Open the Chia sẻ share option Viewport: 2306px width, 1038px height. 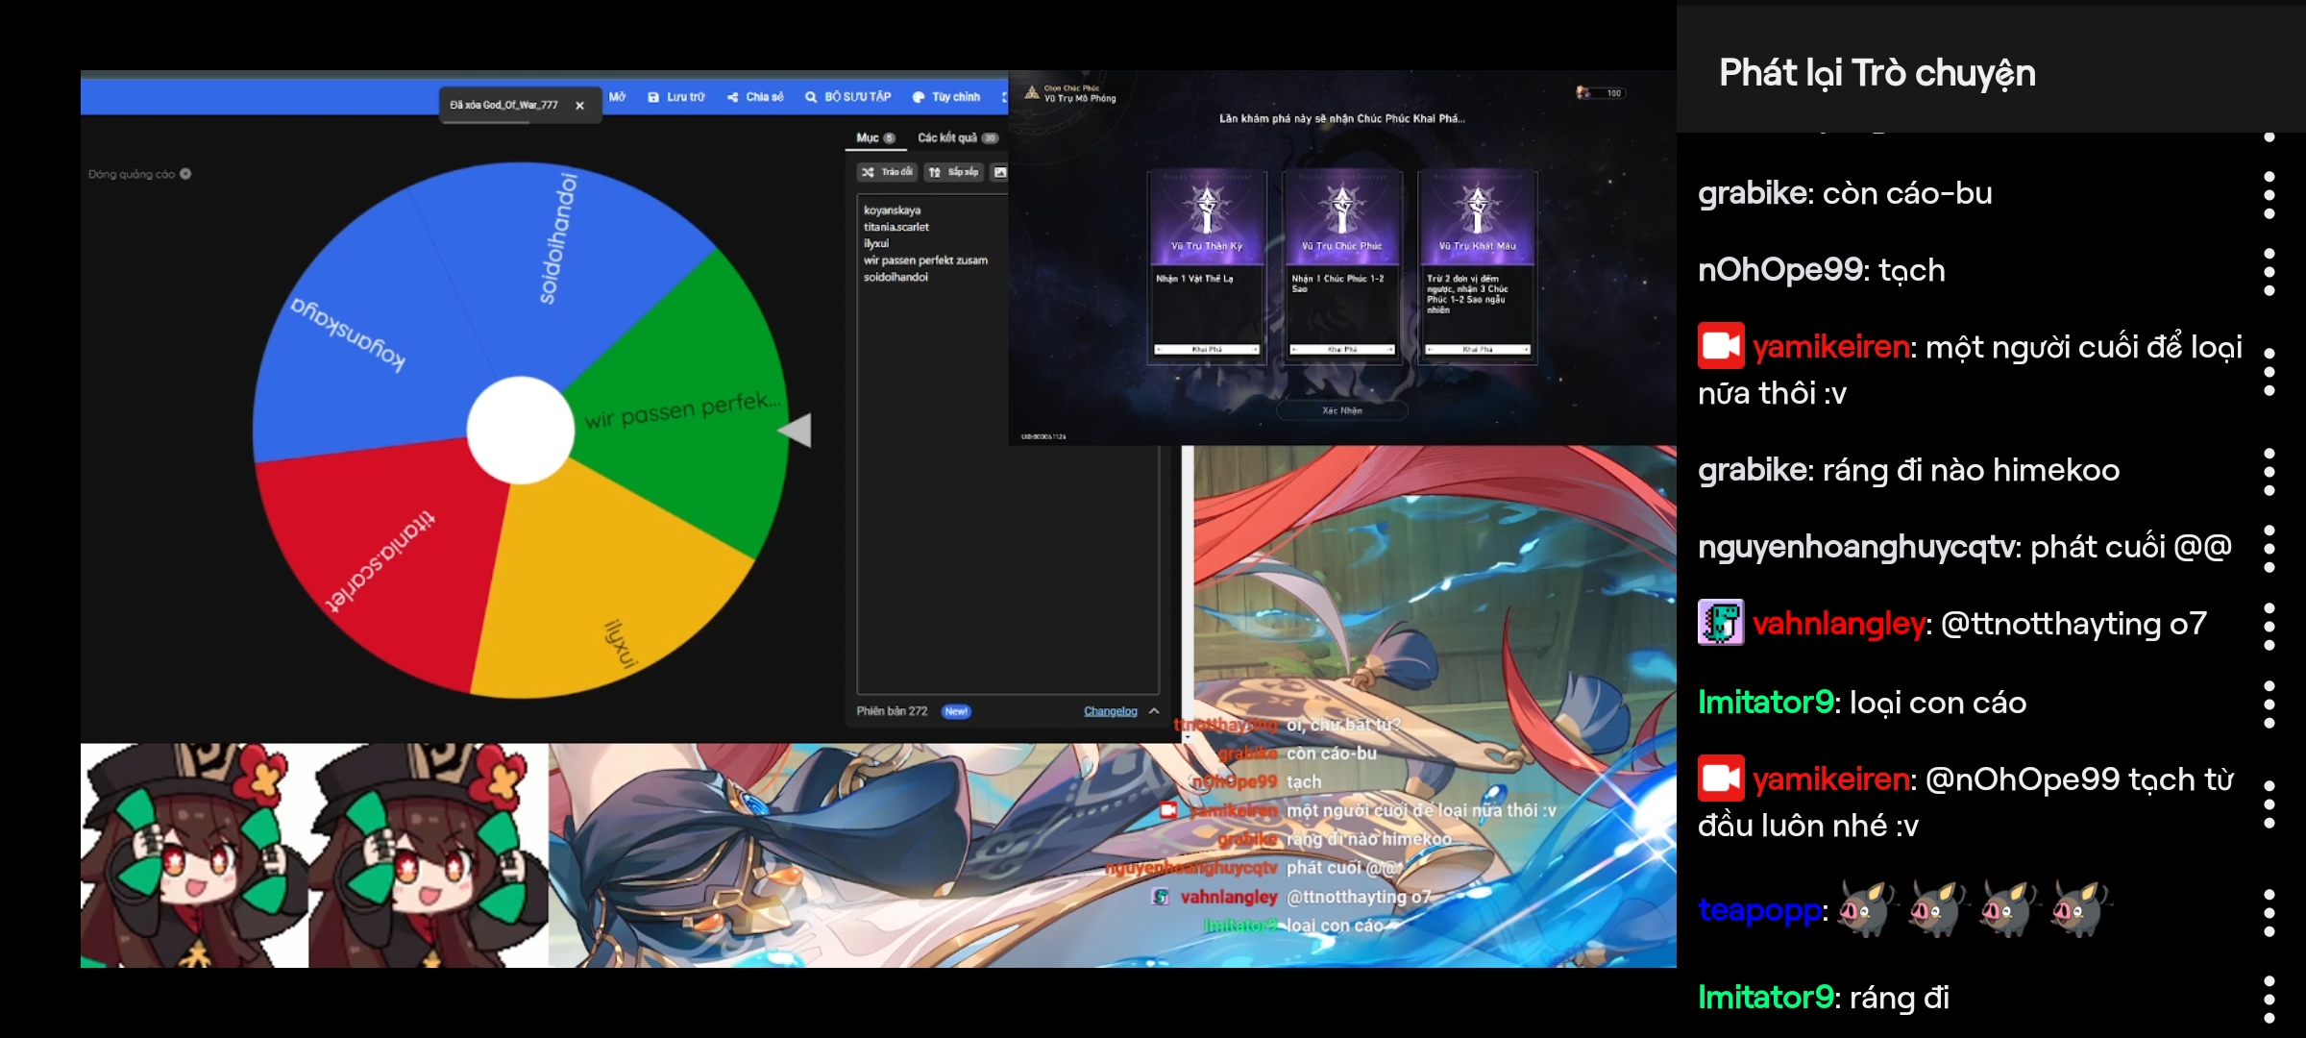point(755,97)
